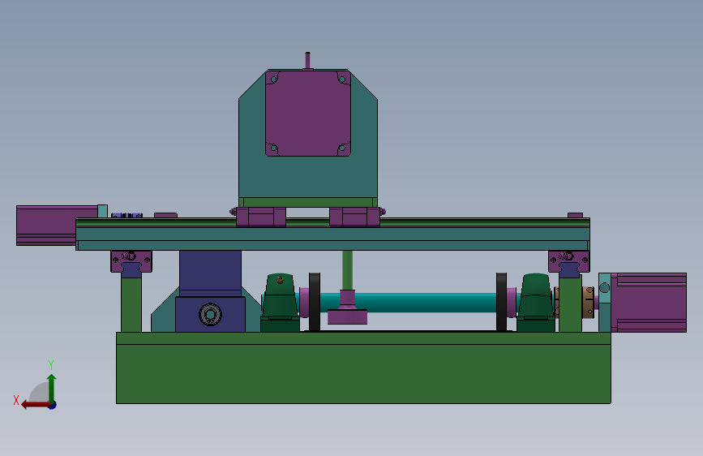Select the purple motor at the far right
This screenshot has height=456, width=703.
click(x=649, y=303)
